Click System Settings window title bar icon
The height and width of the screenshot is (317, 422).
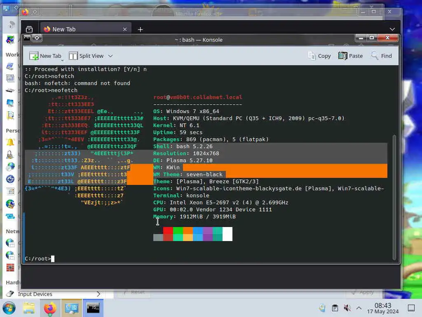point(6,7)
